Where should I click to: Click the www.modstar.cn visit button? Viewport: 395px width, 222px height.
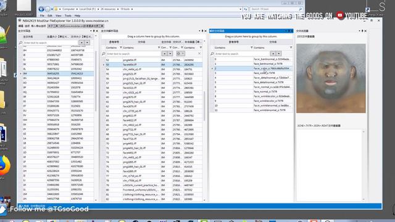(81, 26)
